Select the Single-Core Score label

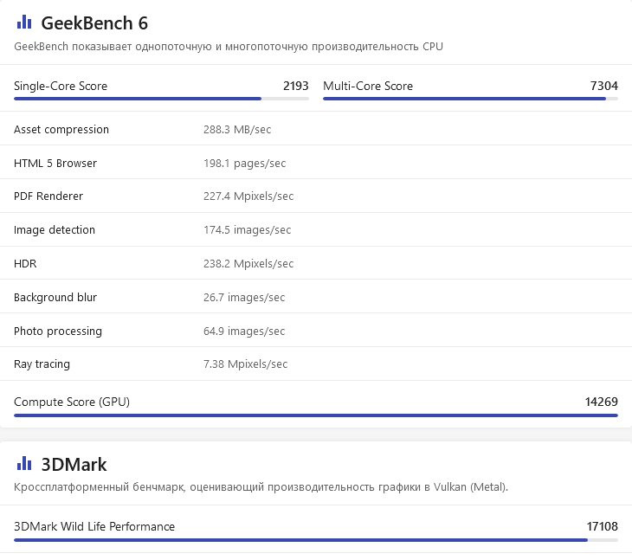click(x=61, y=86)
